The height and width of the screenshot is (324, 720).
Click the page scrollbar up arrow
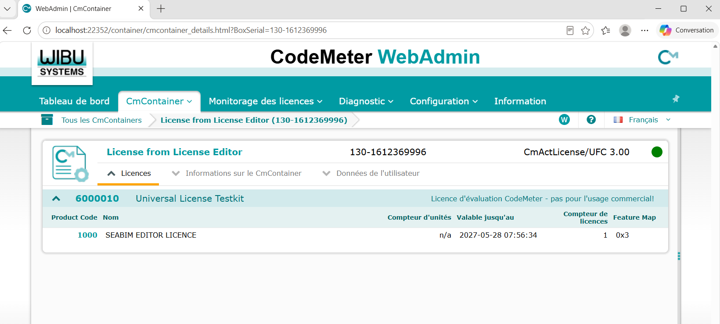[x=715, y=46]
